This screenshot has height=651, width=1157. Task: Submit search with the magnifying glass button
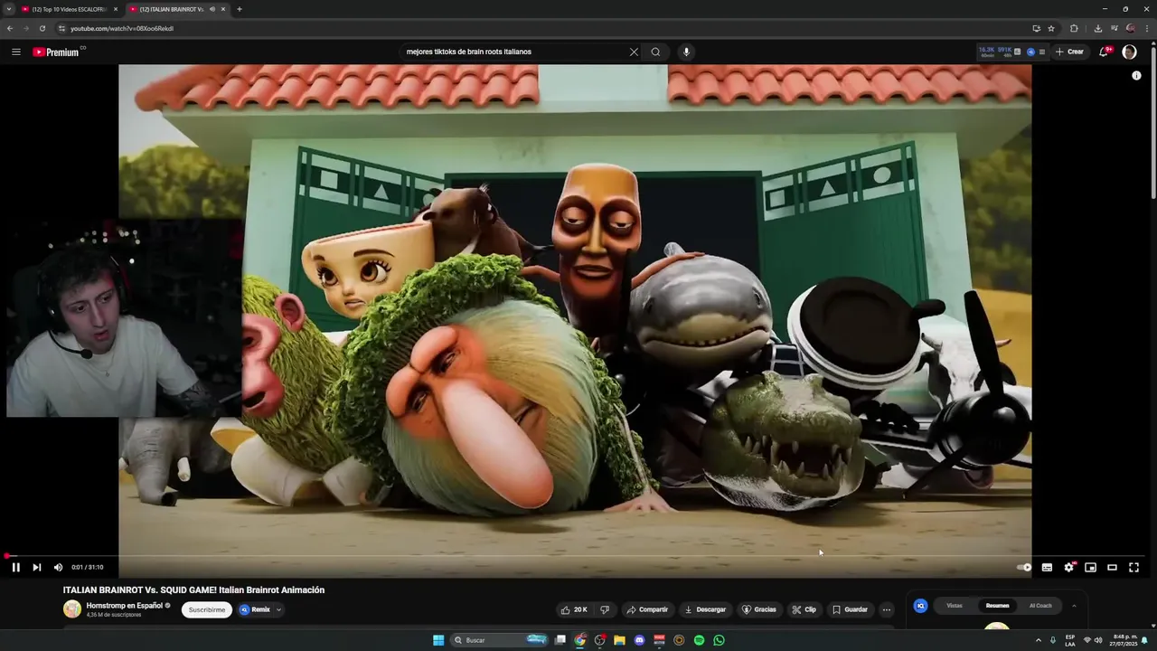(655, 52)
